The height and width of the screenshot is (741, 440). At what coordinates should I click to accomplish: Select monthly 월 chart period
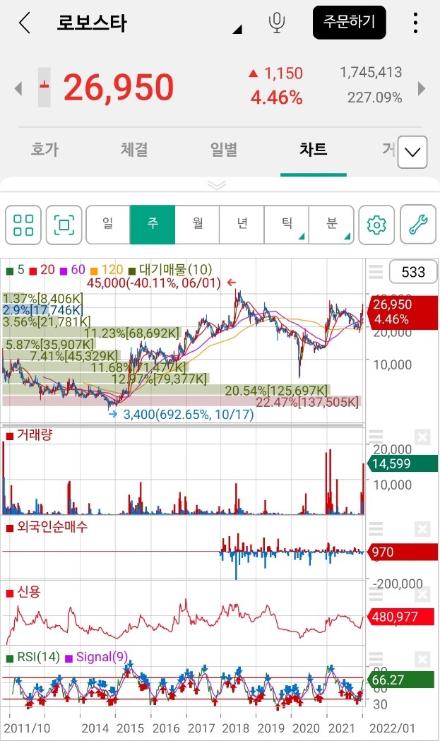(197, 224)
